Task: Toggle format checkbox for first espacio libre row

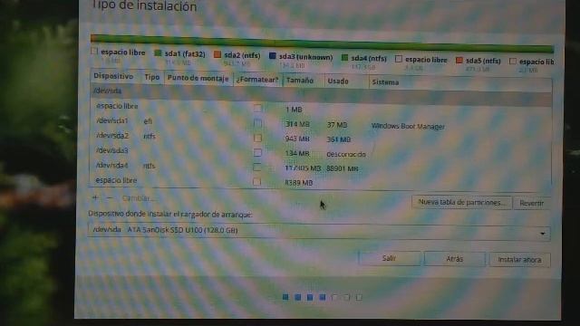Action: click(257, 109)
